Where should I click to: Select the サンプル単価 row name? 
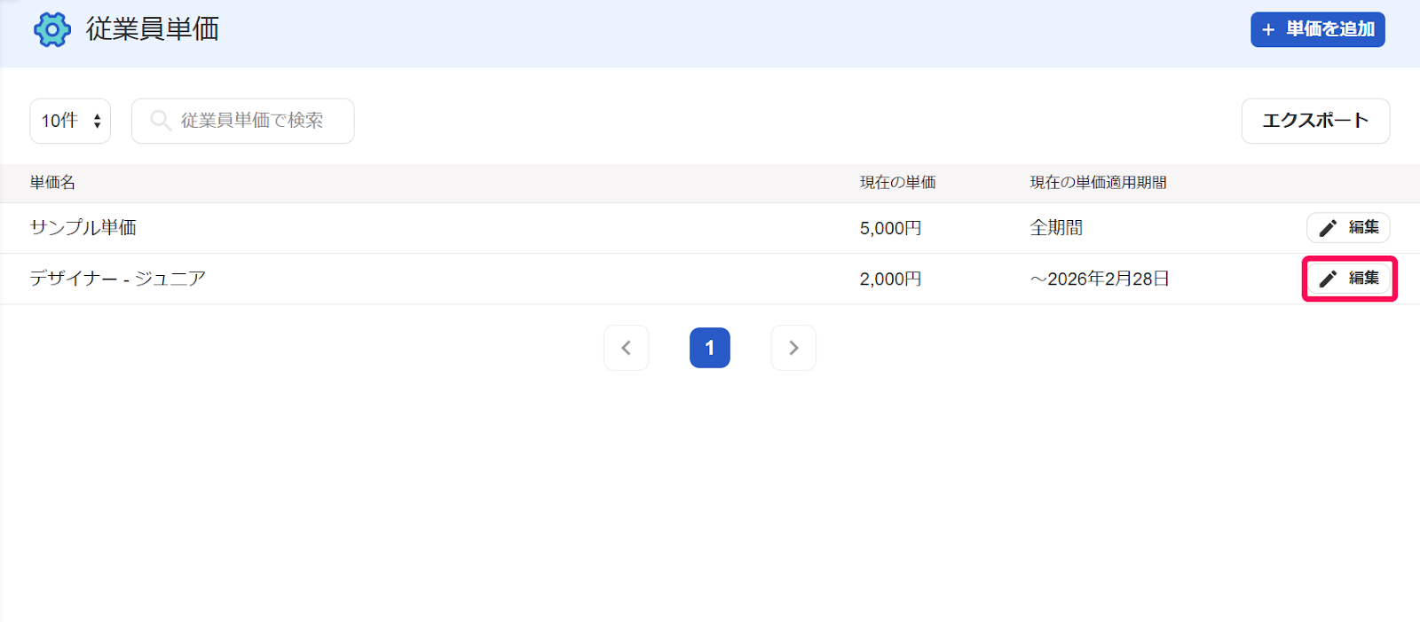coord(83,228)
